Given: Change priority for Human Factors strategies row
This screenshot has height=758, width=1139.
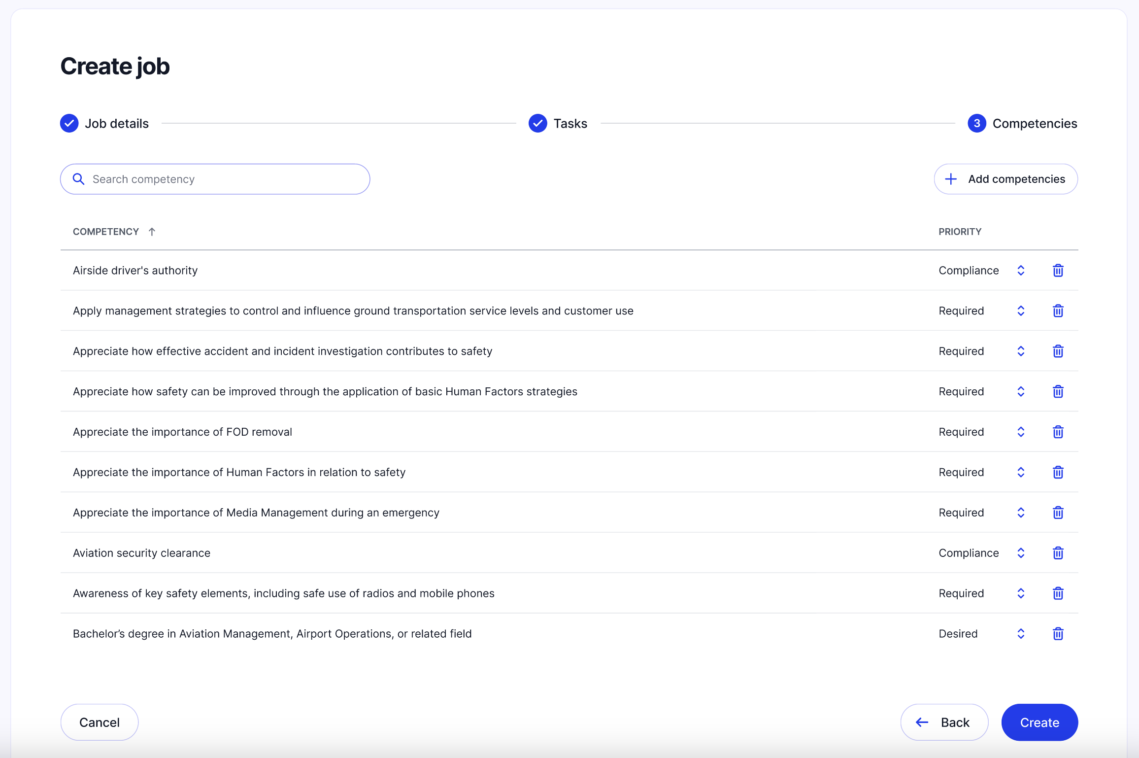Looking at the screenshot, I should (x=1020, y=392).
